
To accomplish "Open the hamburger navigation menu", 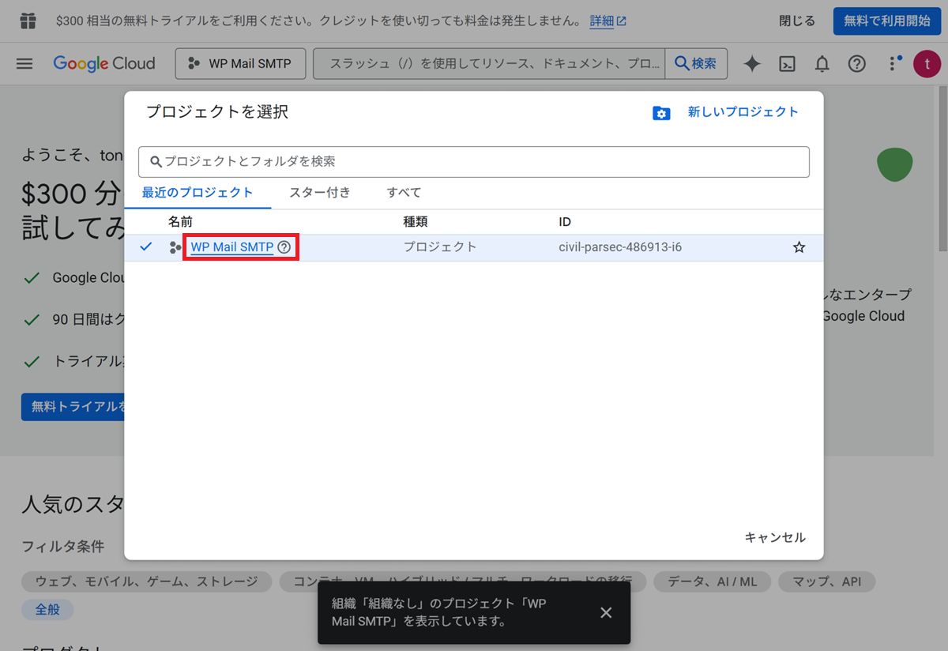I will click(24, 64).
